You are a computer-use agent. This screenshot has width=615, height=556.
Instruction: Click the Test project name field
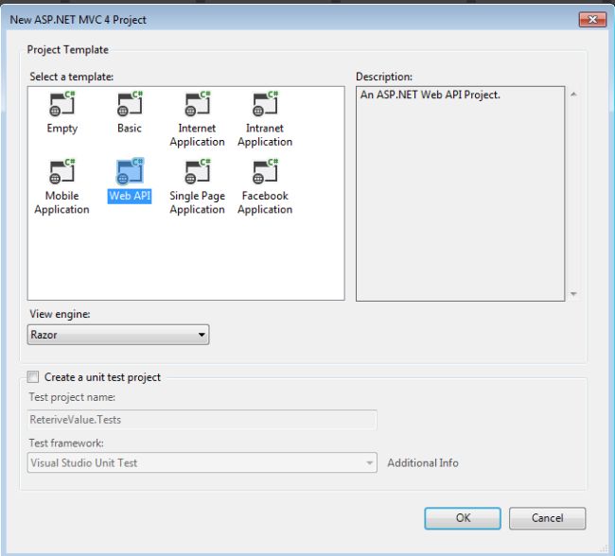(202, 420)
